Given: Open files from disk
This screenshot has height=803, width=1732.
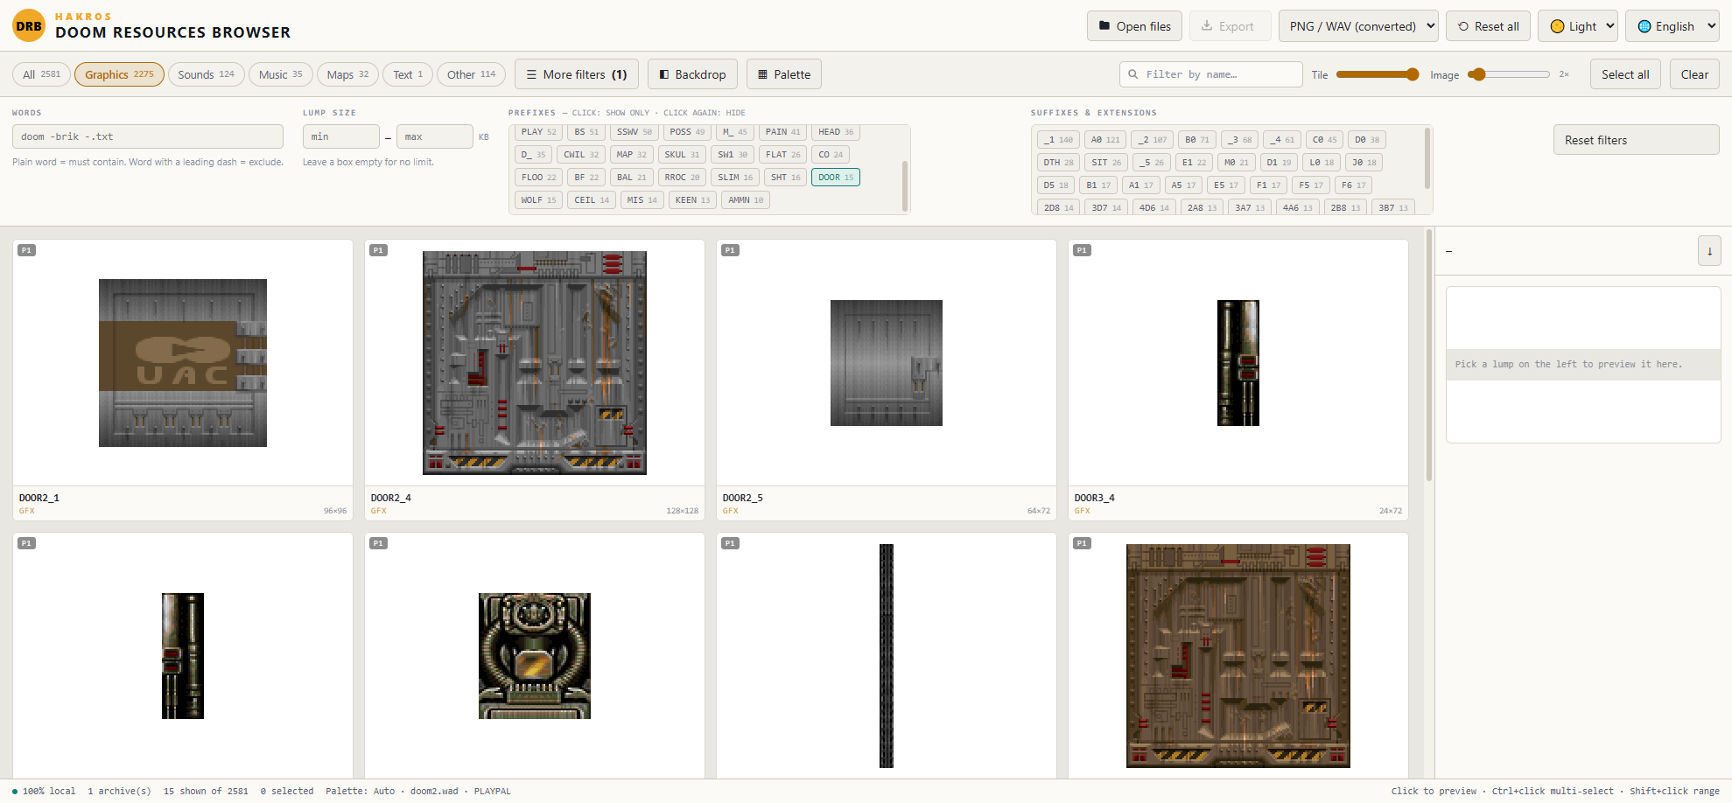Looking at the screenshot, I should [x=1134, y=26].
